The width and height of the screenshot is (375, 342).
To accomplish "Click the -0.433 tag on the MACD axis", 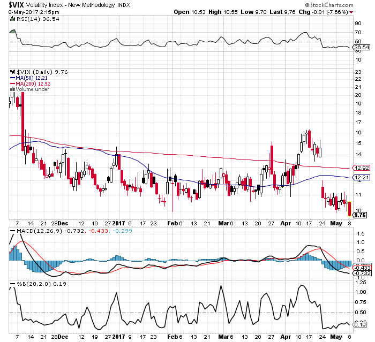I will point(362,268).
